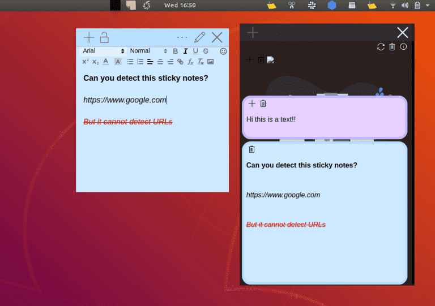Toggle underline formatting
Screen dimensions: 435x306
click(x=195, y=51)
